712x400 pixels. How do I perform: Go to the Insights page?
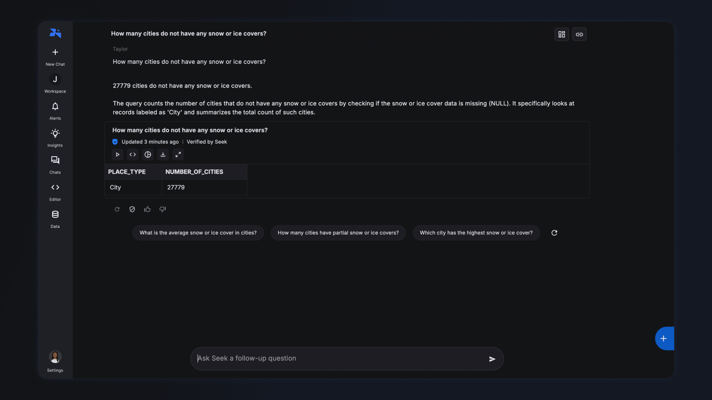pyautogui.click(x=55, y=138)
